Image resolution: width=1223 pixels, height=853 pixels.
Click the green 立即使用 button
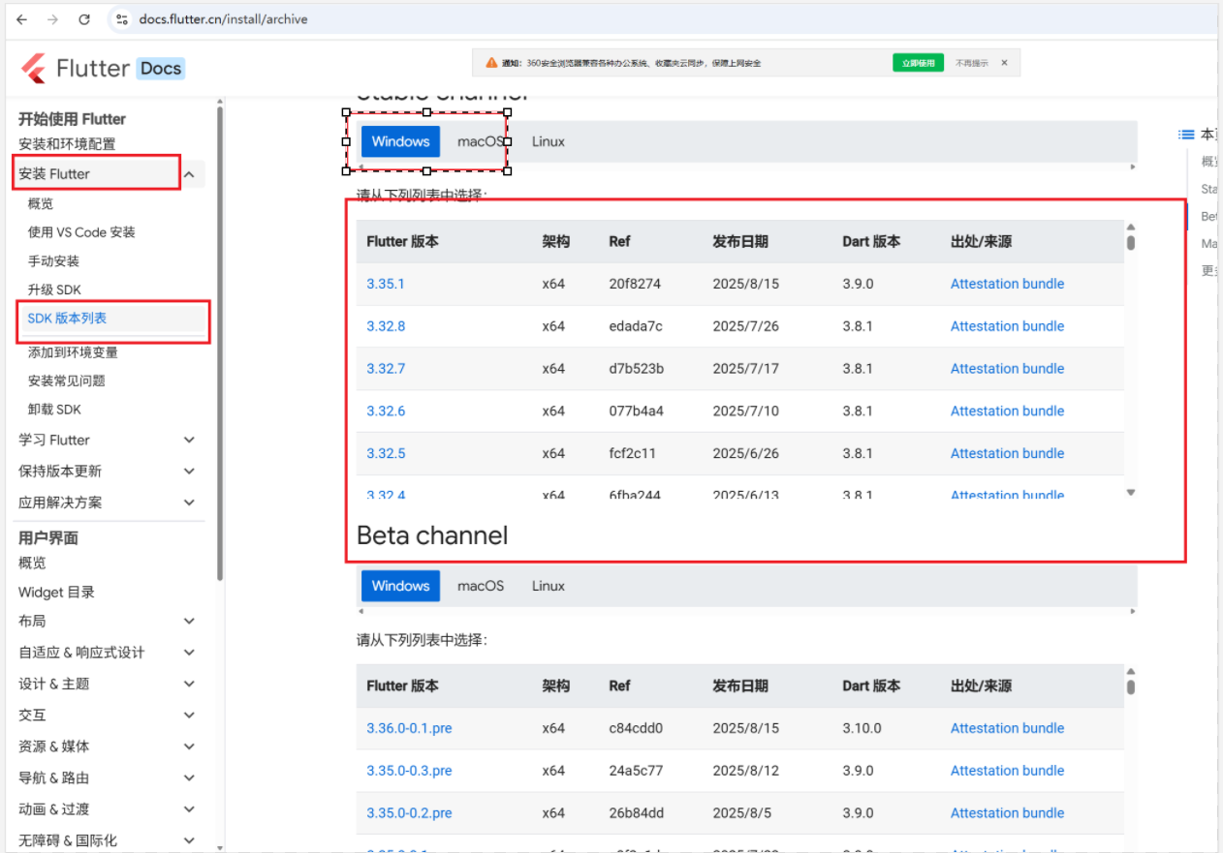918,63
